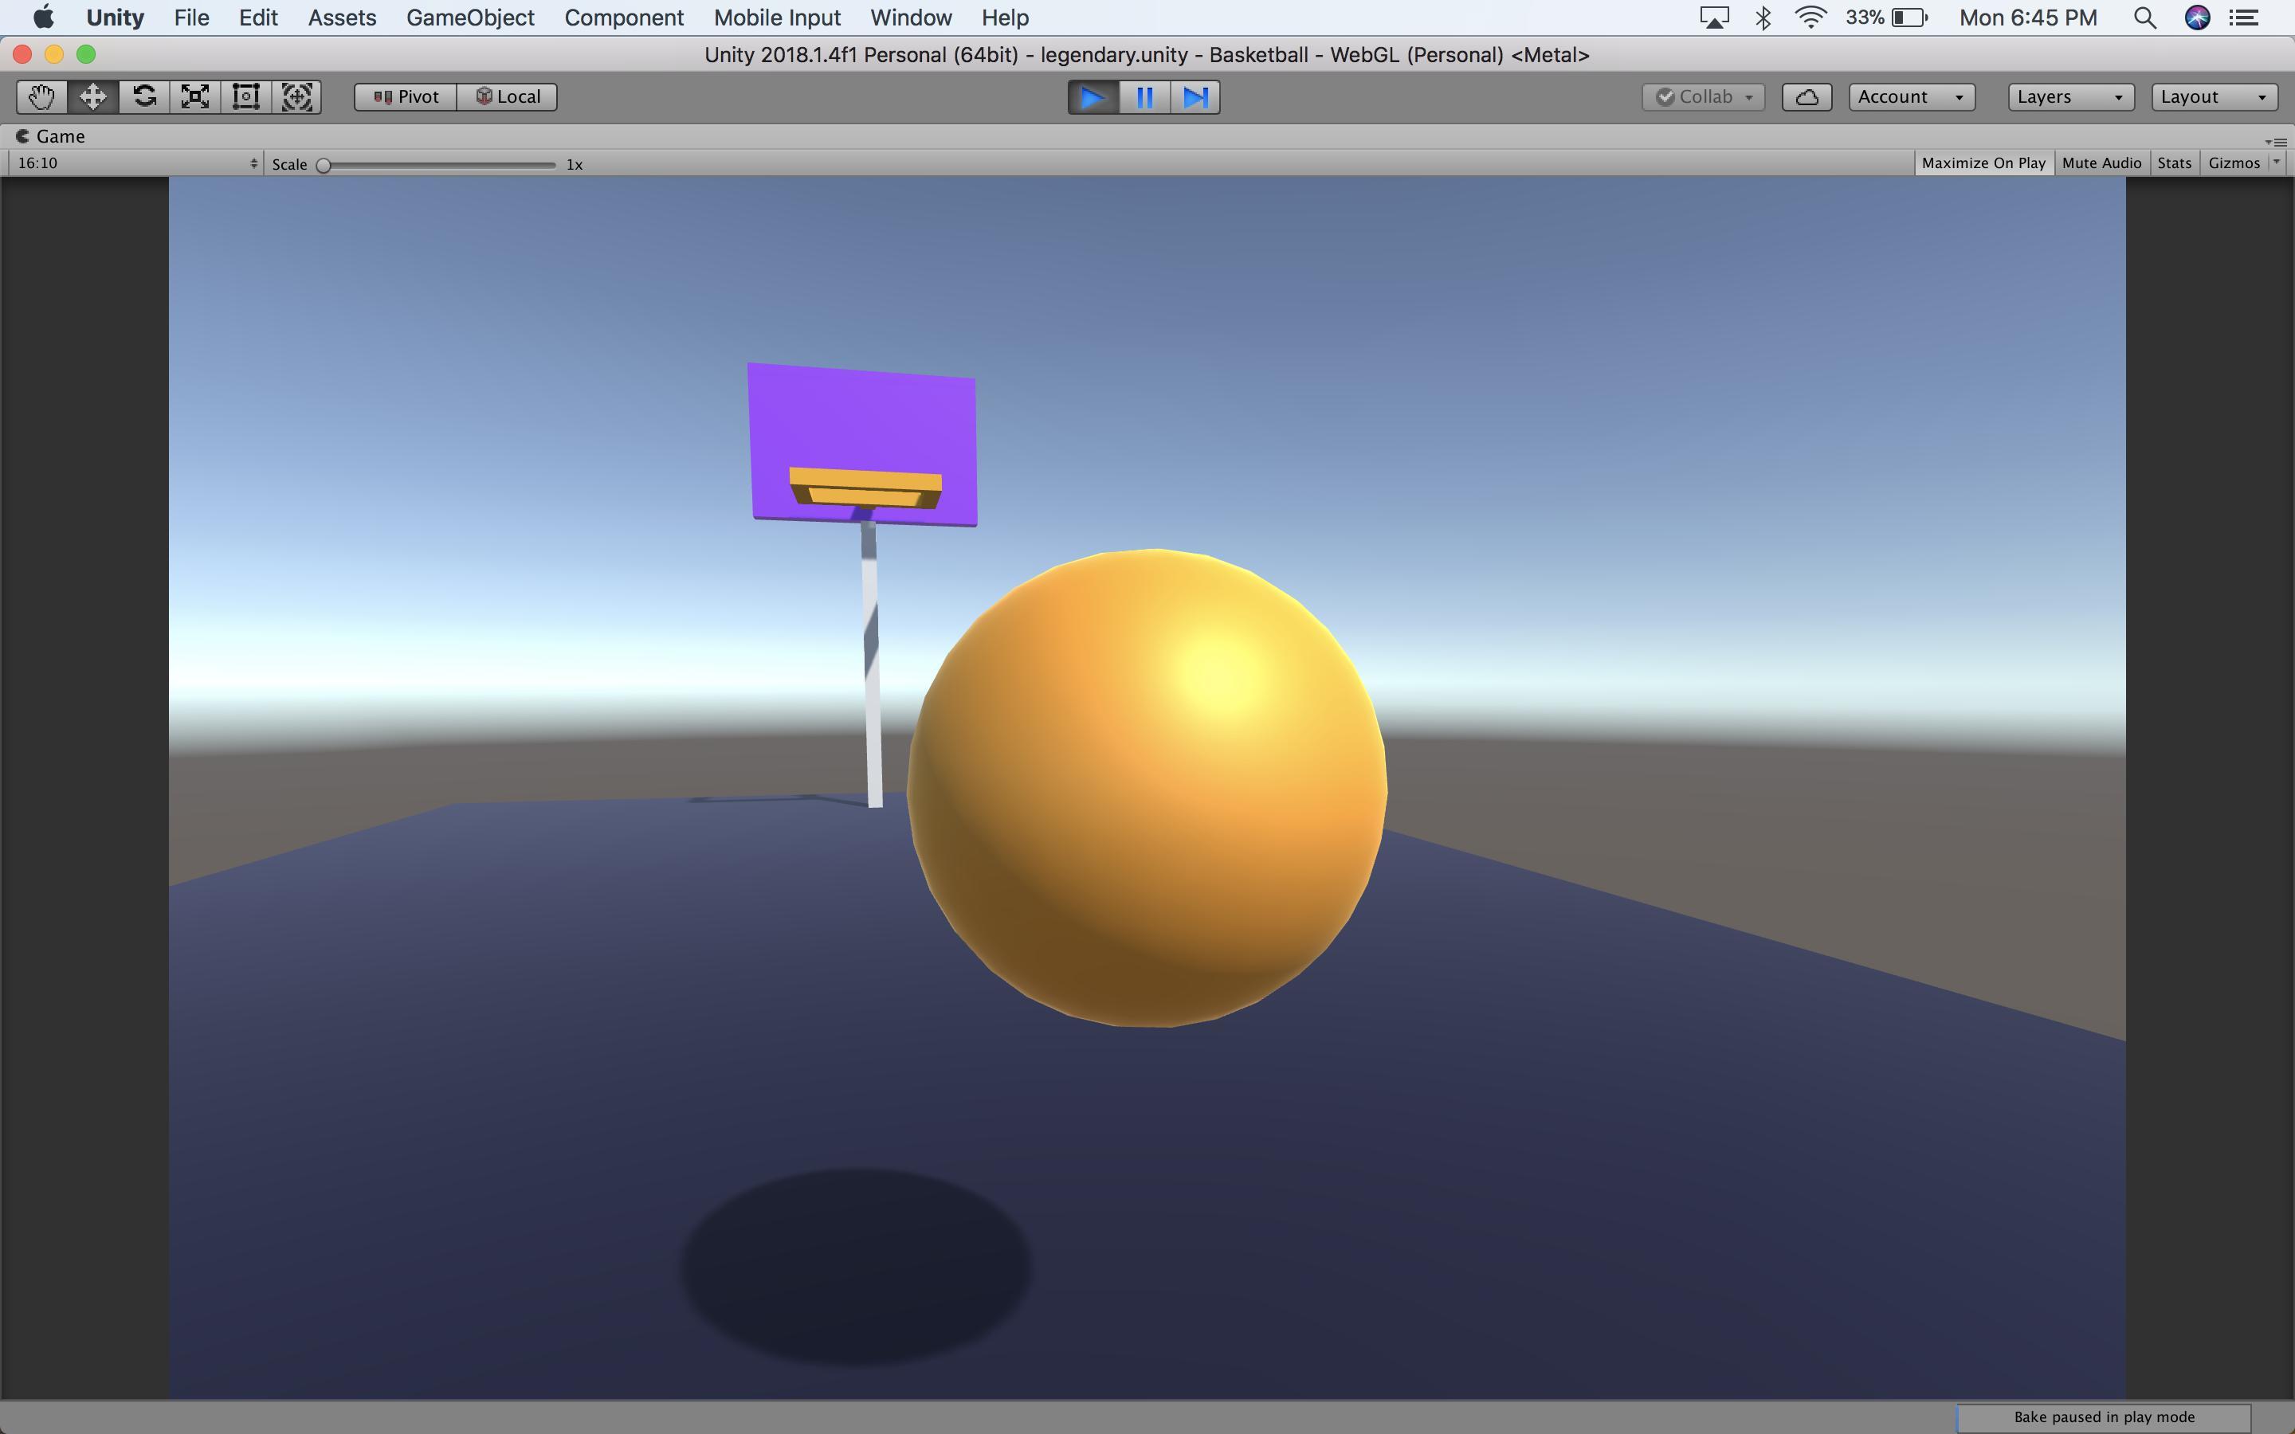Open the File menu
Screen dimensions: 2295x1434
click(x=191, y=17)
